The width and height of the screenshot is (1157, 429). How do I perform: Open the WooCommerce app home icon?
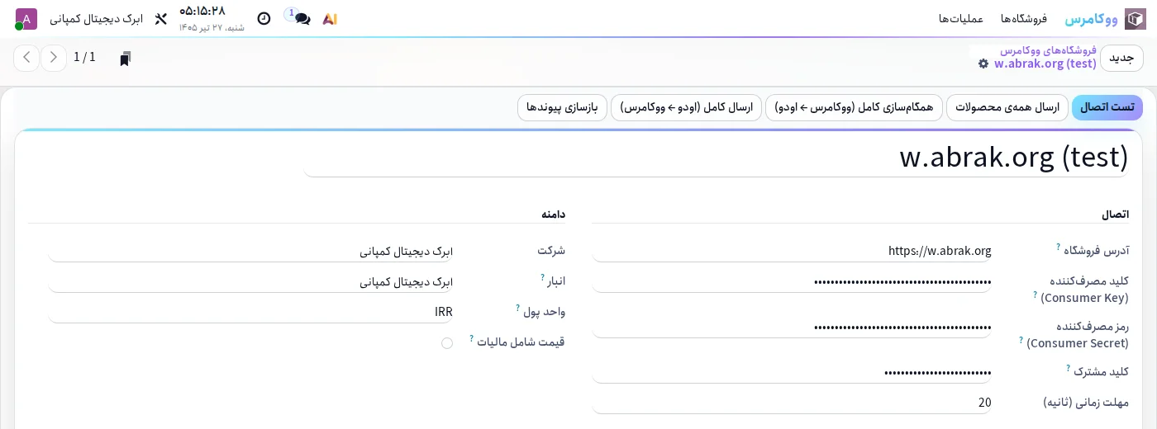tap(1136, 19)
